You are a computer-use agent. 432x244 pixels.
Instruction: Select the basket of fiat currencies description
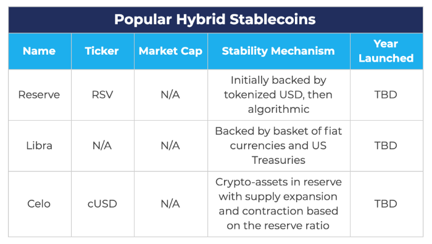[x=278, y=146]
